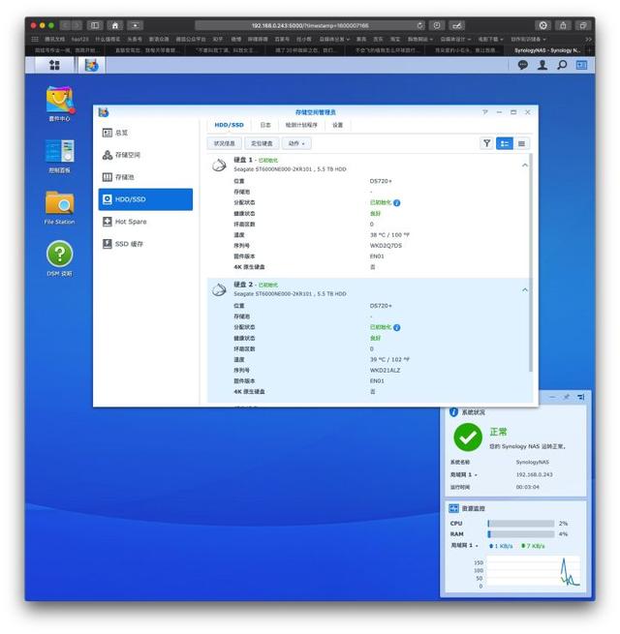
Task: Click info icon beside Disk 1 allocation status
Action: pyautogui.click(x=396, y=202)
